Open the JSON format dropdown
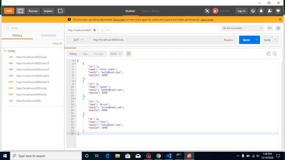This screenshot has height=160, width=285. (116, 54)
